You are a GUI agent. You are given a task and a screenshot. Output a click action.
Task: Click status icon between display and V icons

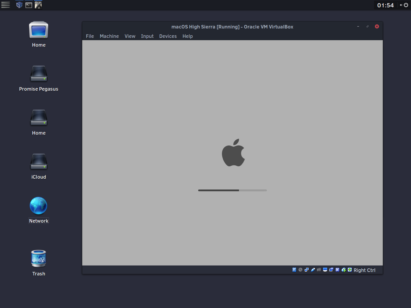pyautogui.click(x=331, y=270)
